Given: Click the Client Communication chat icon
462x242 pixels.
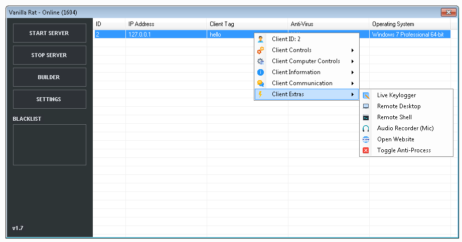Looking at the screenshot, I should tap(260, 83).
